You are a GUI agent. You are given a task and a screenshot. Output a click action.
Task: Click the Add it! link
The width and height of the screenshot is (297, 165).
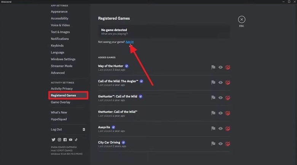click(x=129, y=42)
